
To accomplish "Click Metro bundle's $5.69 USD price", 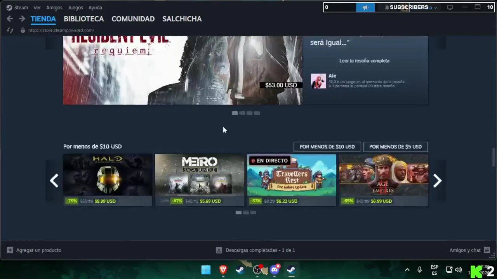I will click(x=210, y=201).
